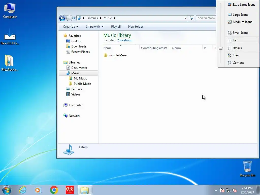Open Videos library
The height and width of the screenshot is (195, 260).
tap(76, 94)
